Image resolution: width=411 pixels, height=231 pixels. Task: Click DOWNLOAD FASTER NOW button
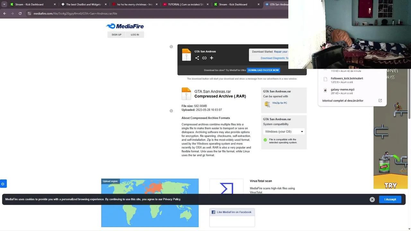click(x=263, y=70)
